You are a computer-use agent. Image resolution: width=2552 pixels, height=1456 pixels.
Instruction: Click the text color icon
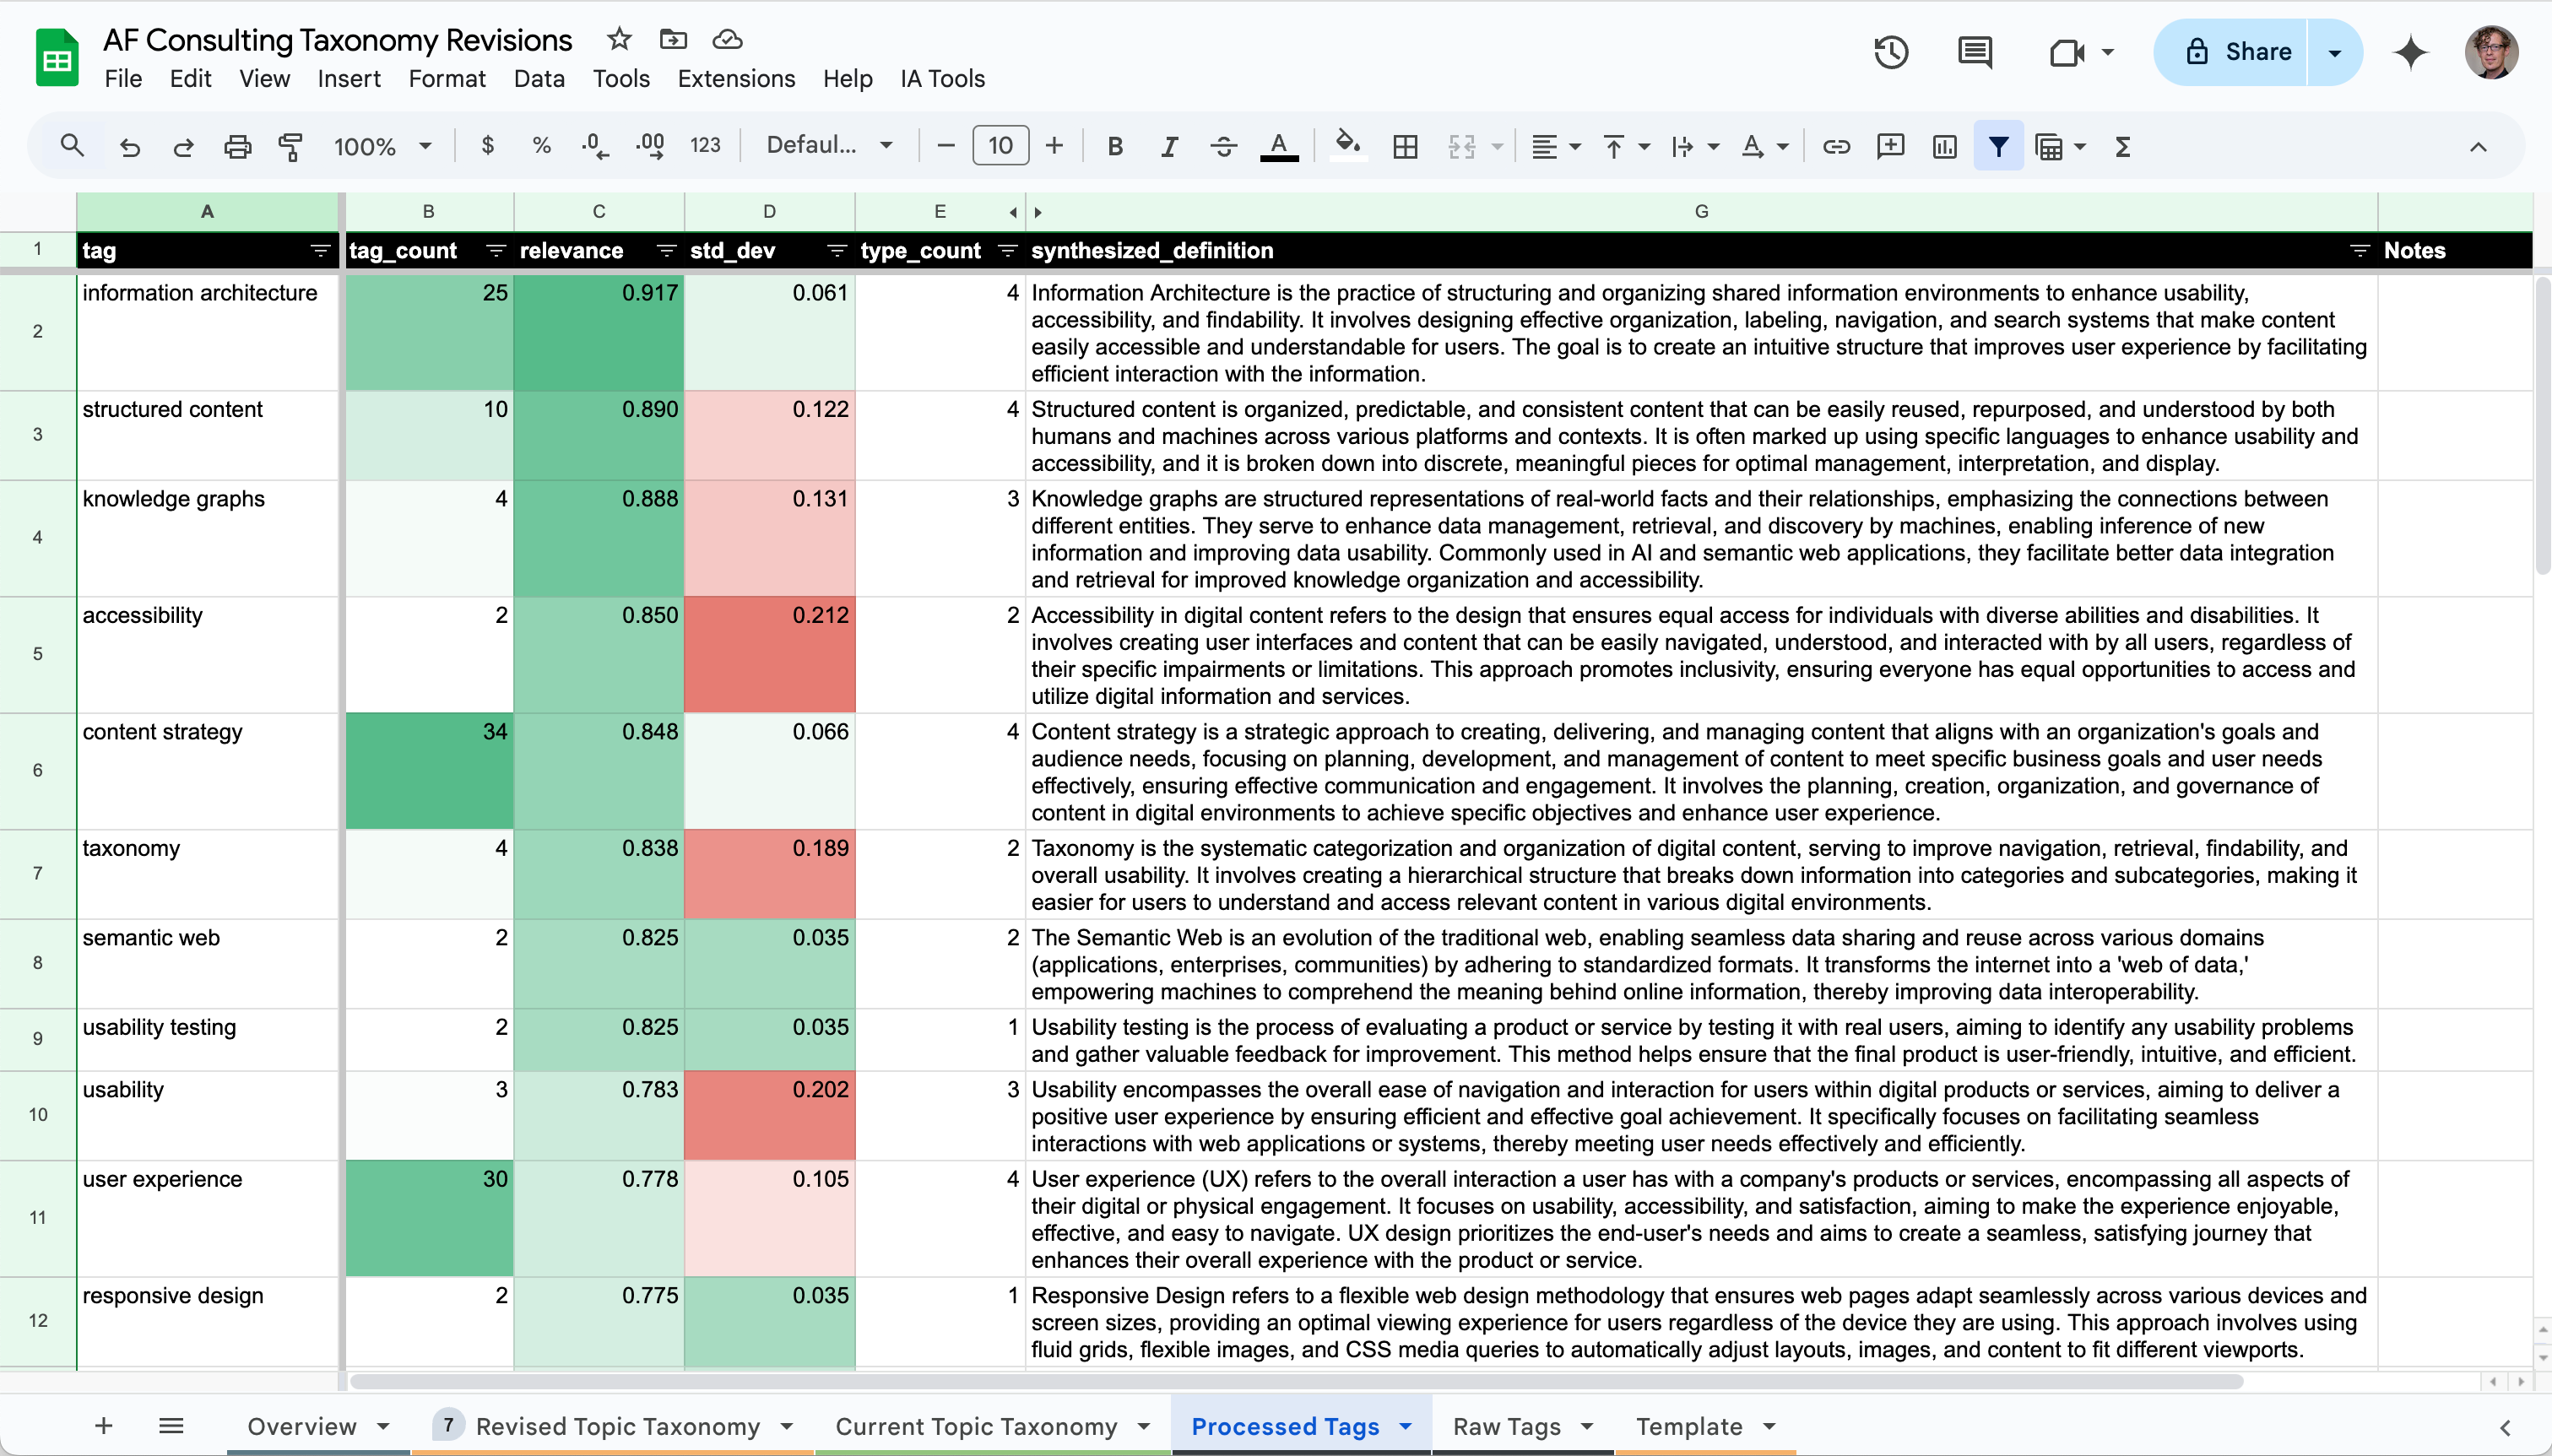(x=1280, y=145)
